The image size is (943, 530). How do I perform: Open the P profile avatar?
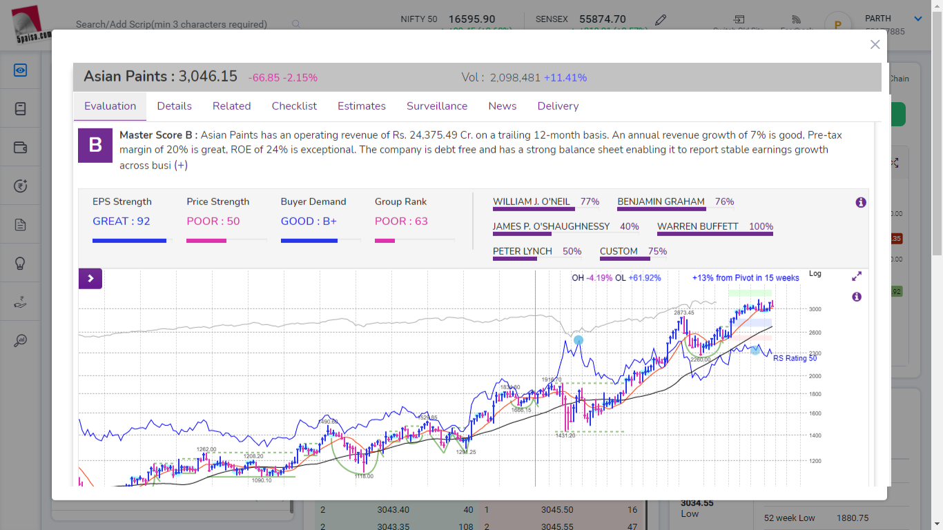point(838,25)
